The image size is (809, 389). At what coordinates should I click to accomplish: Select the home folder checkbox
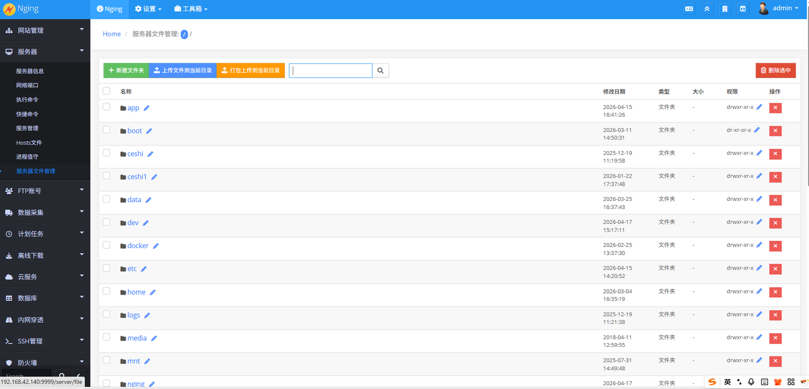click(x=107, y=291)
